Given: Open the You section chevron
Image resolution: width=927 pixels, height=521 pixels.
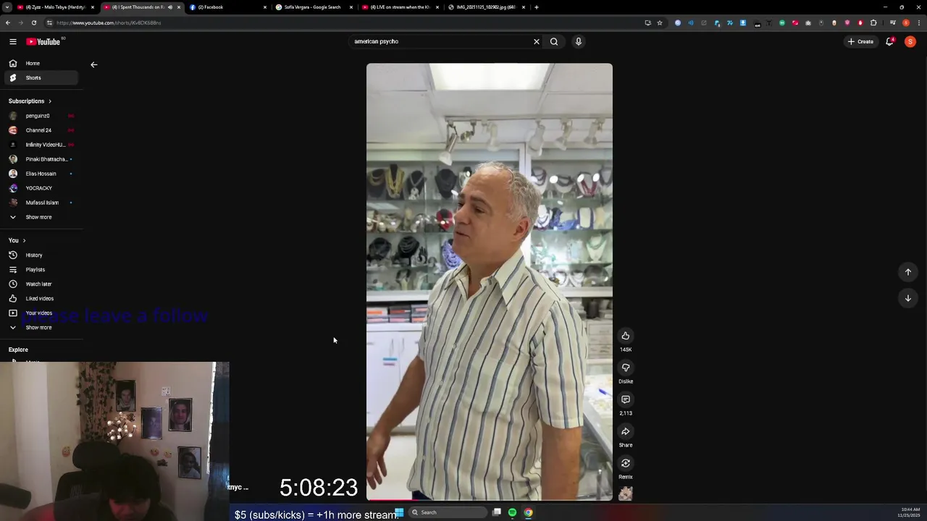Looking at the screenshot, I should [x=24, y=240].
